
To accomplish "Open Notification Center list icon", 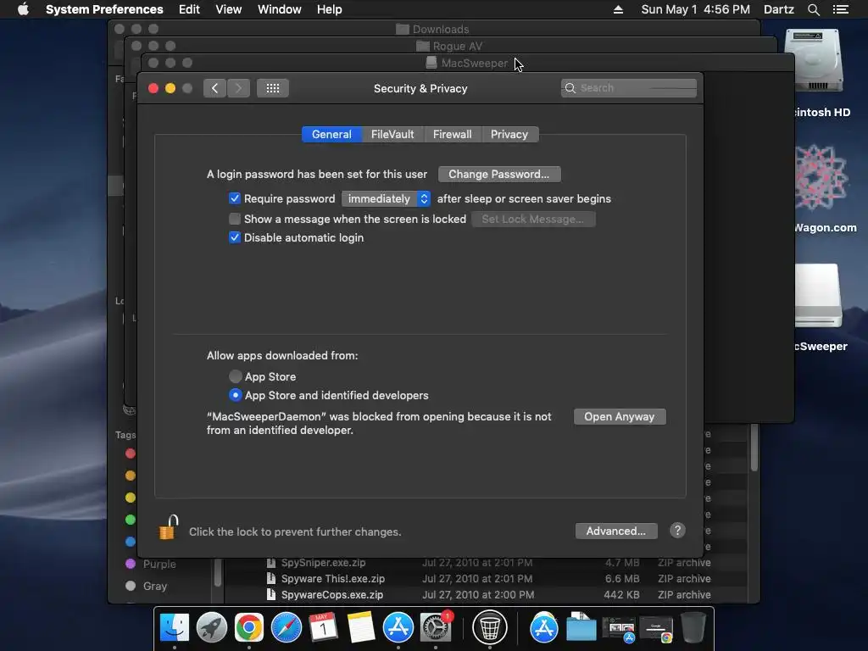I will [x=841, y=9].
